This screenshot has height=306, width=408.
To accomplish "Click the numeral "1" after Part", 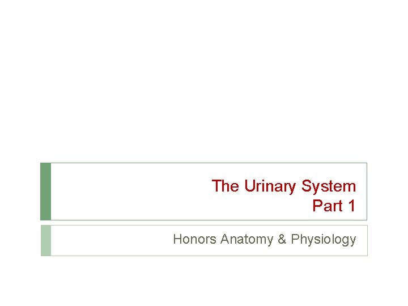I will pyautogui.click(x=352, y=206).
